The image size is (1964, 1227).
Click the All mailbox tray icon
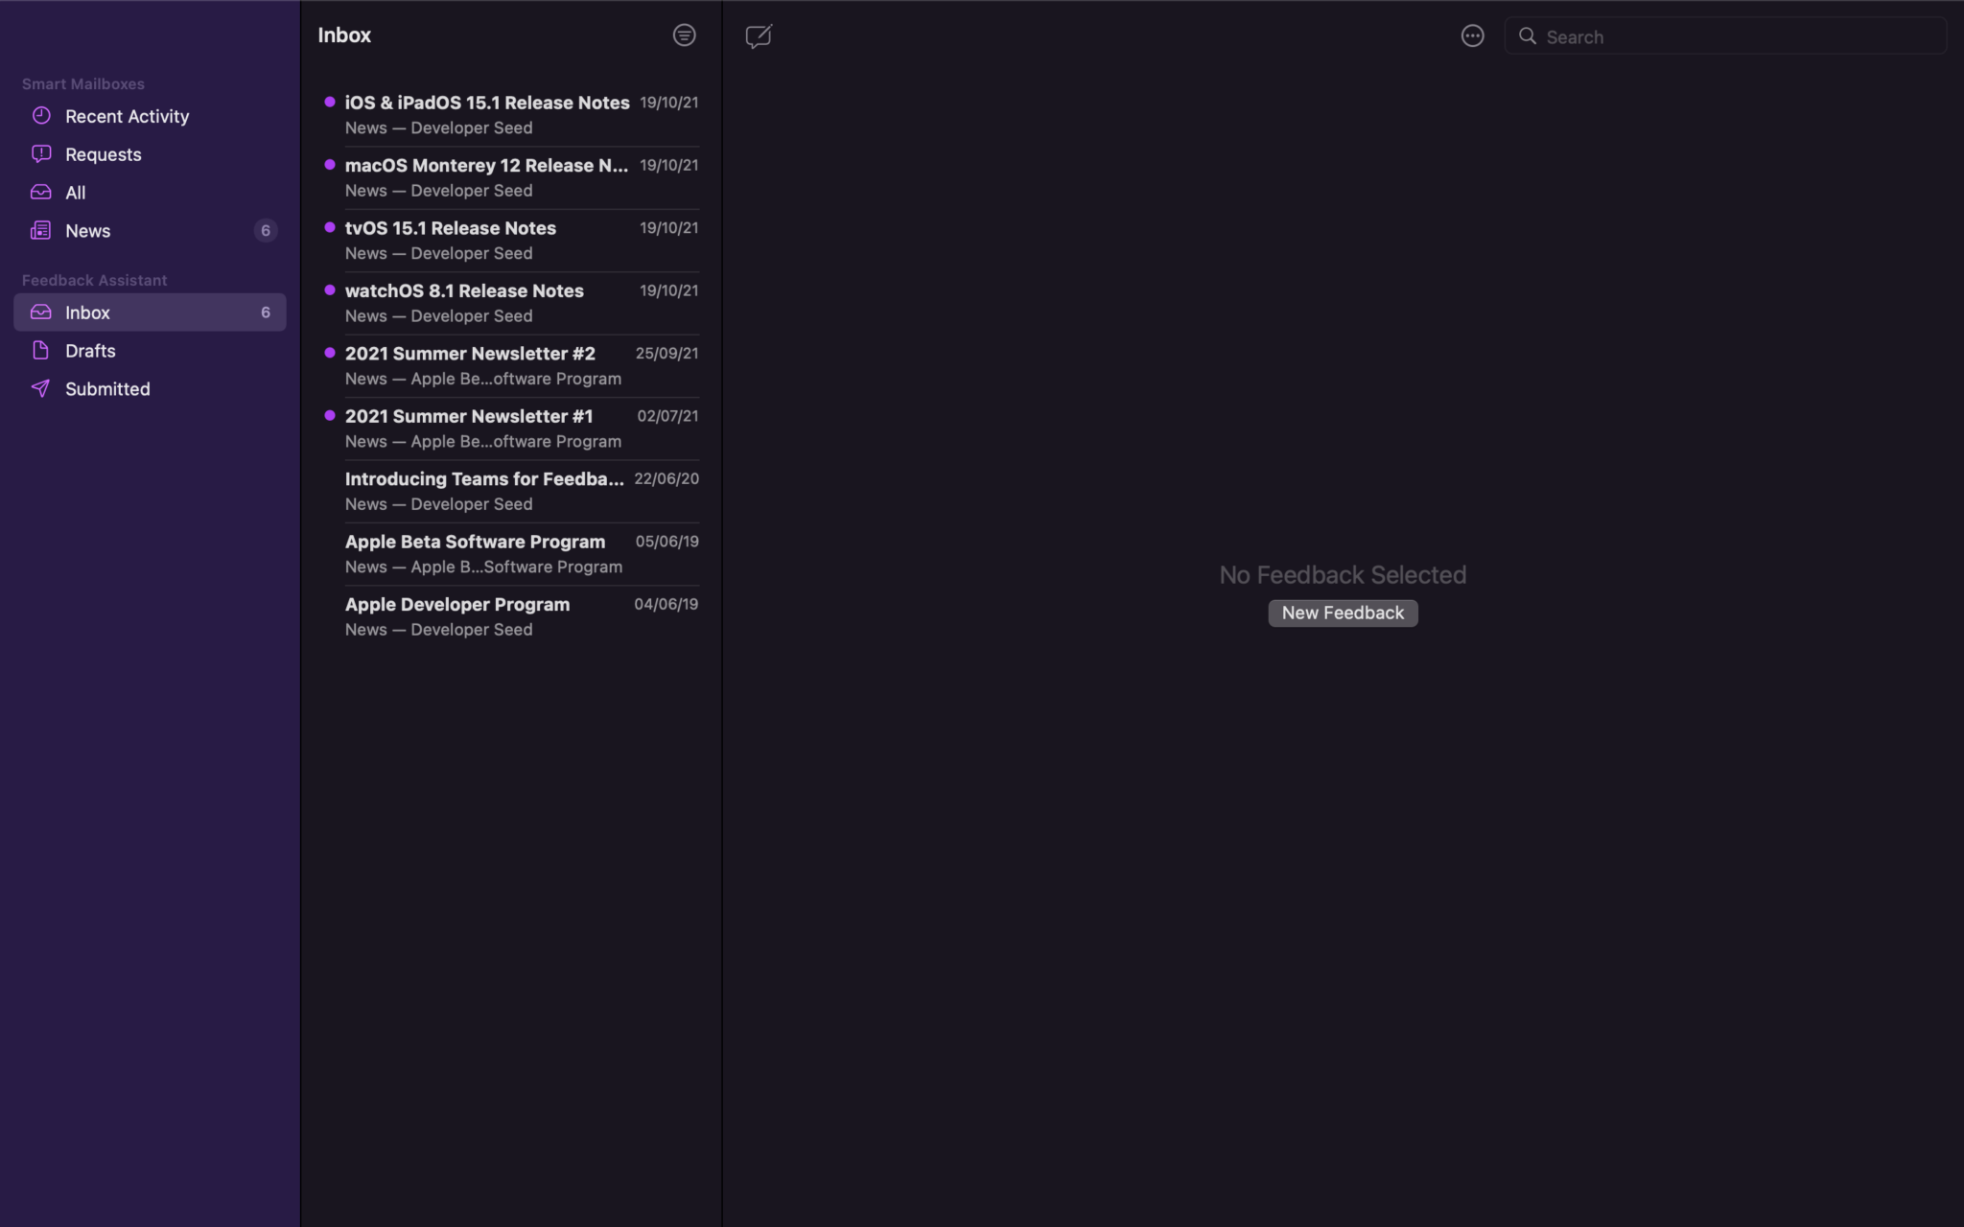[x=41, y=193]
